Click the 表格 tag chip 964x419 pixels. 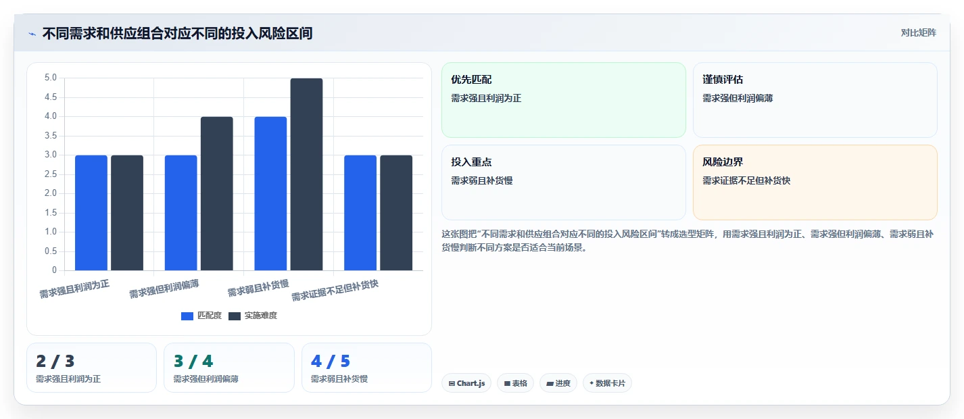click(515, 383)
